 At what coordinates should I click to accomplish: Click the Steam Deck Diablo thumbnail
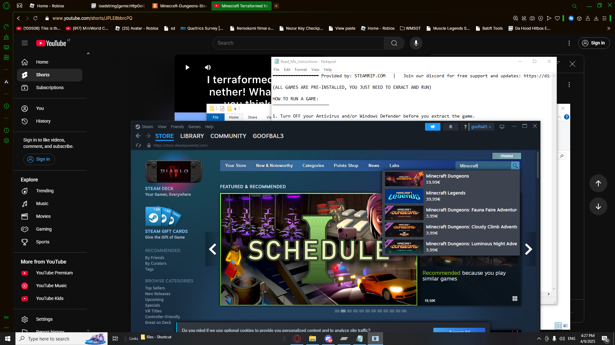174,172
